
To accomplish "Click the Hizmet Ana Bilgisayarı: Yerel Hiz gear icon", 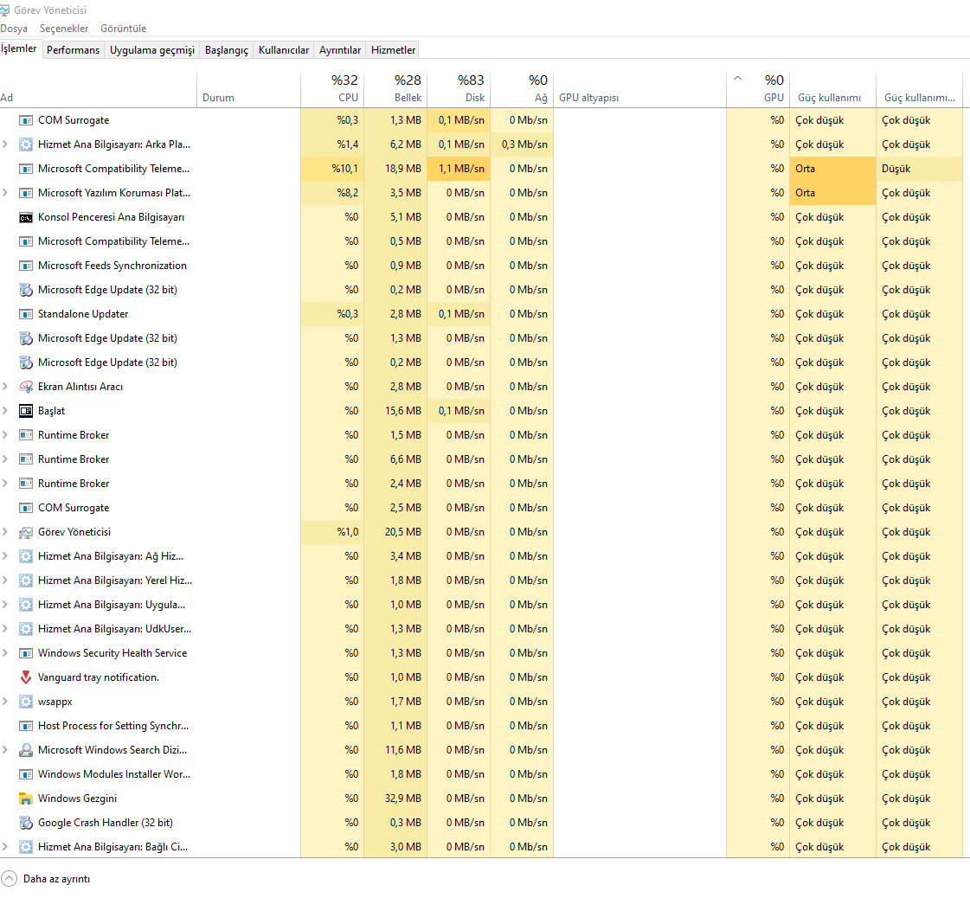I will [x=25, y=580].
